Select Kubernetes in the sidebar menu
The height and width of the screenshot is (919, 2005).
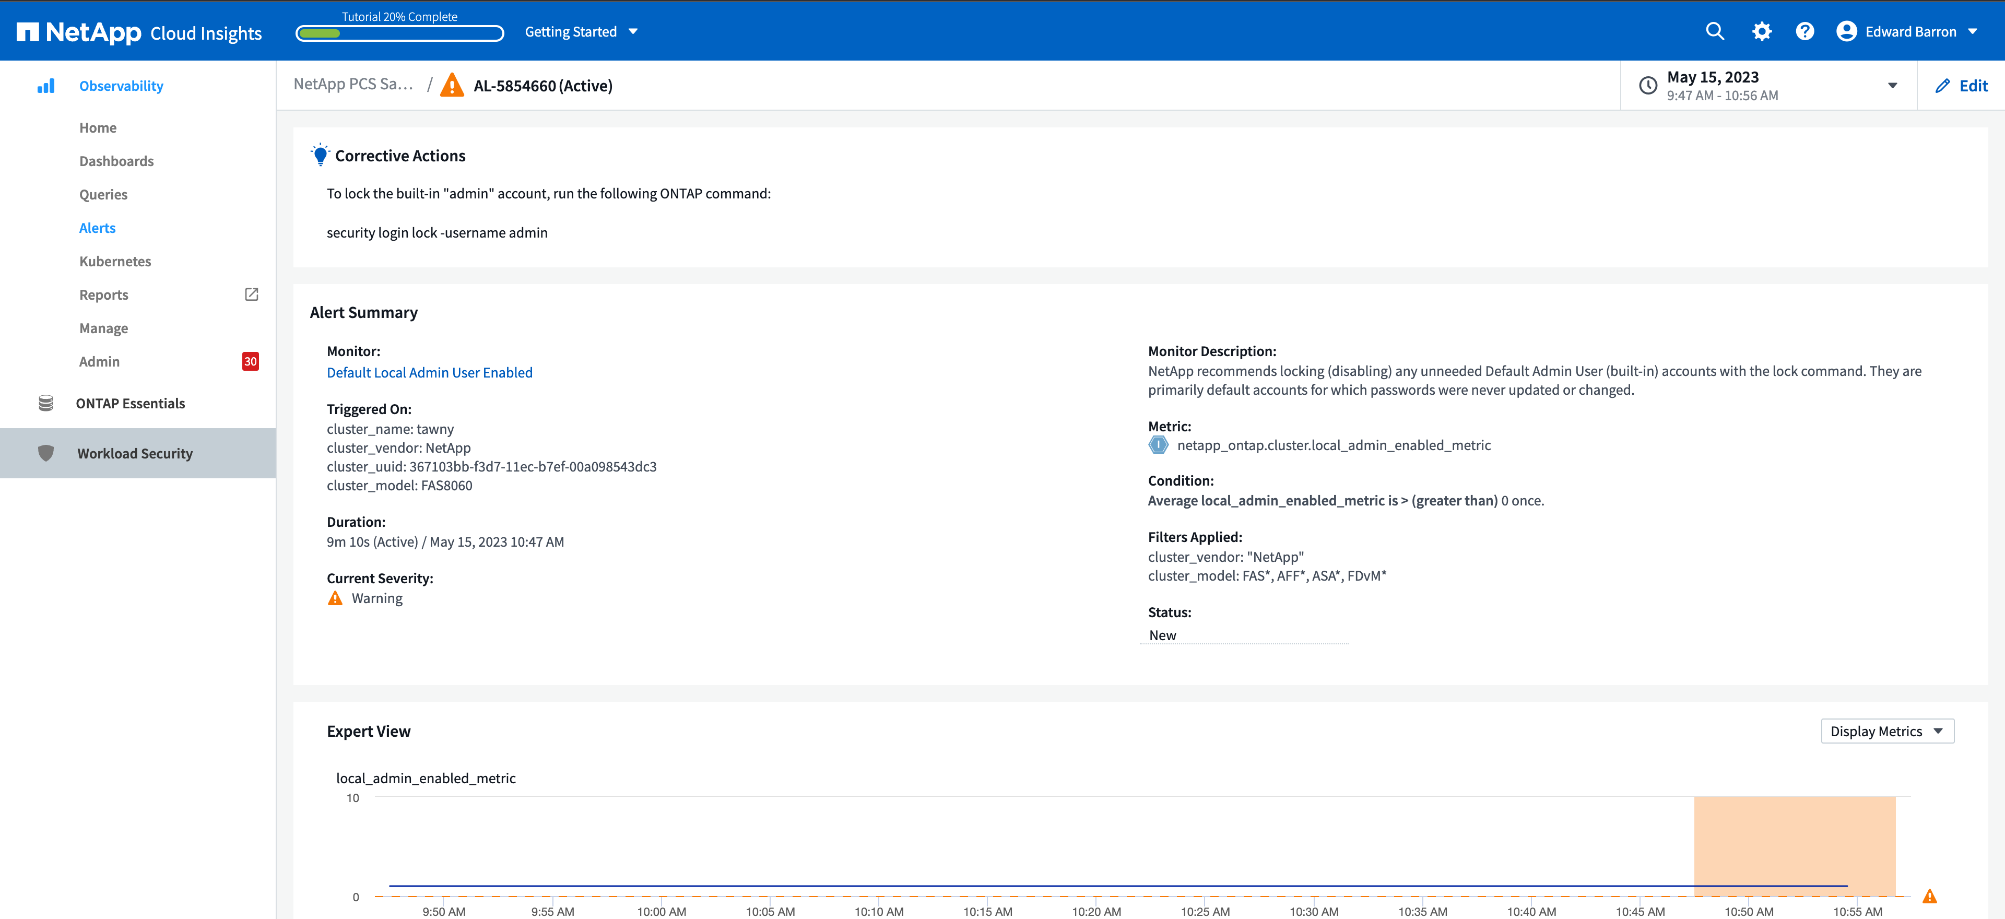pyautogui.click(x=115, y=262)
